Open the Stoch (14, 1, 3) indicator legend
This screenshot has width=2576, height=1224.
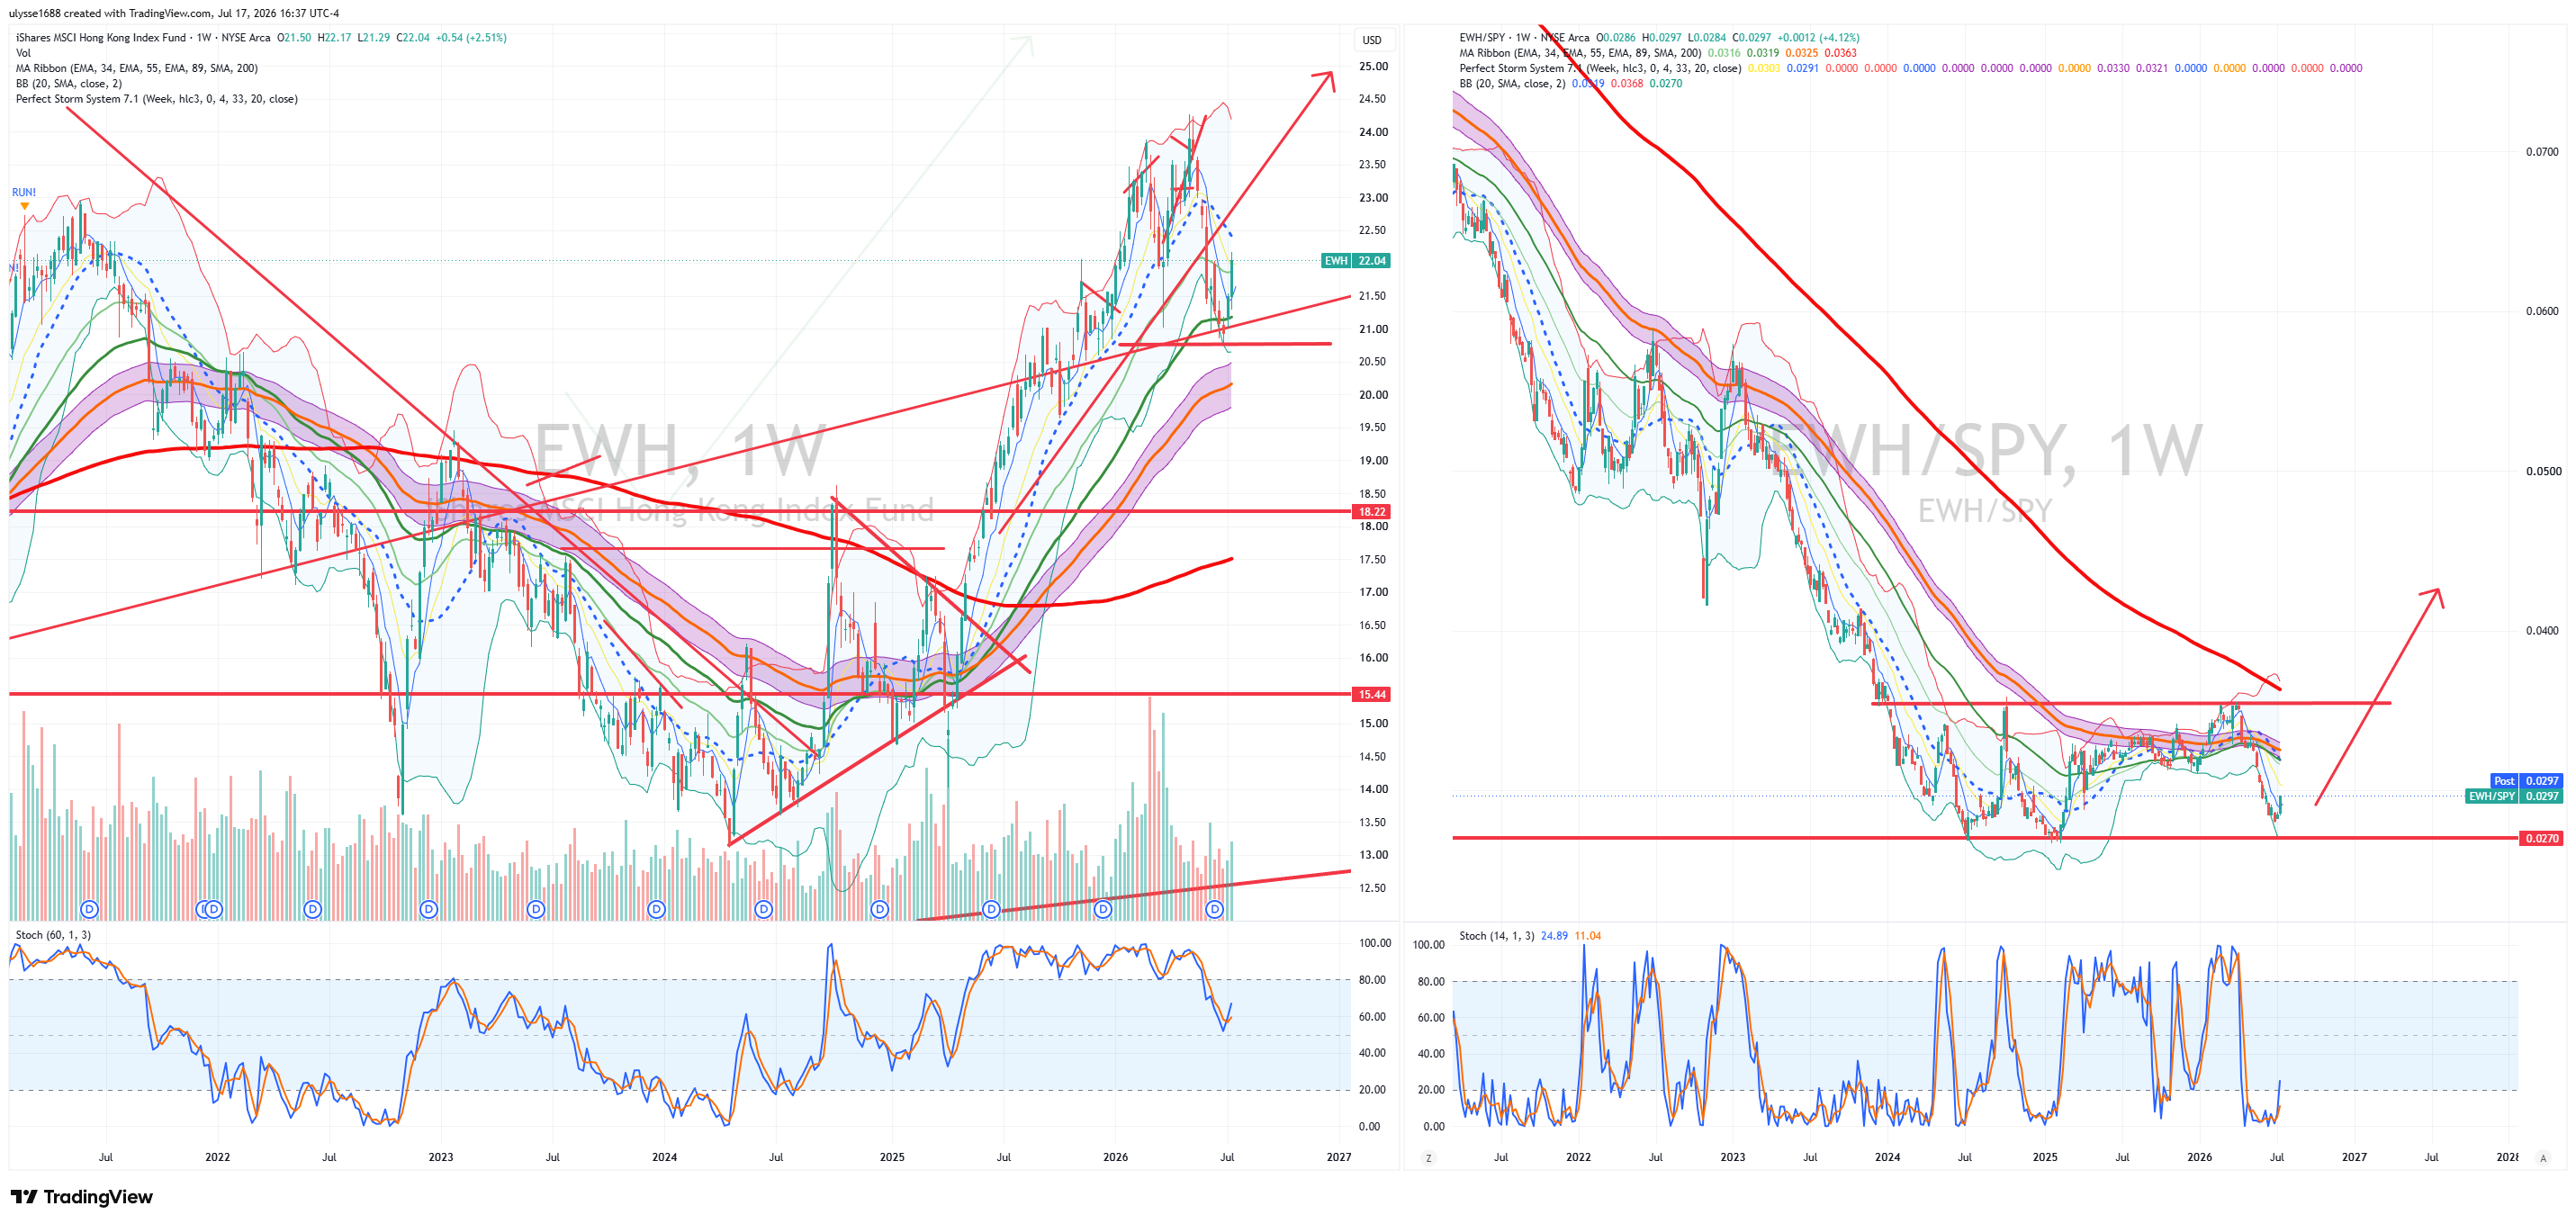coord(1497,936)
